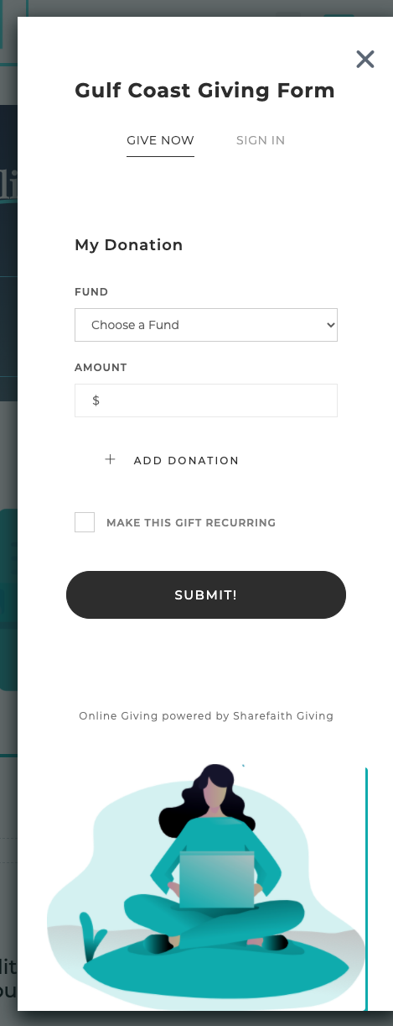Enable the Make This Gift Recurring checkbox

point(85,522)
